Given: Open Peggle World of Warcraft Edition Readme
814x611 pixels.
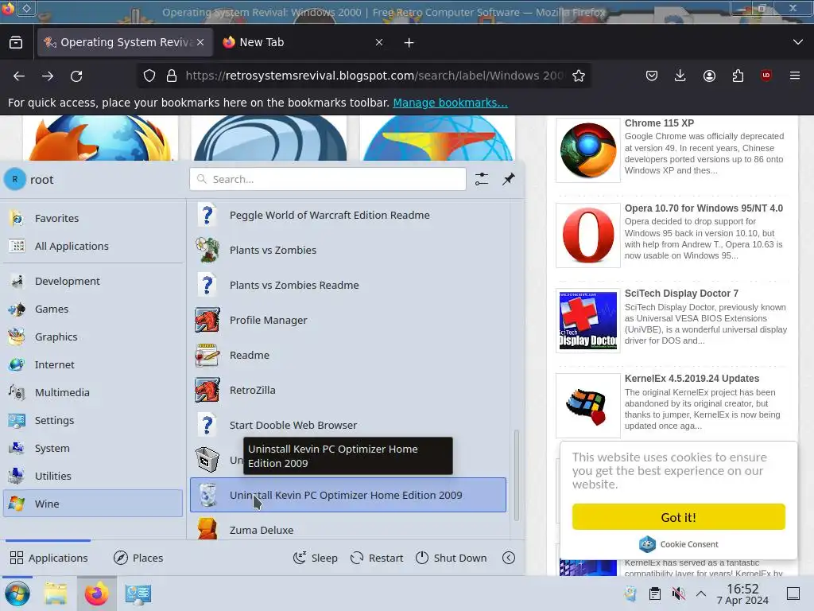Looking at the screenshot, I should [x=348, y=215].
